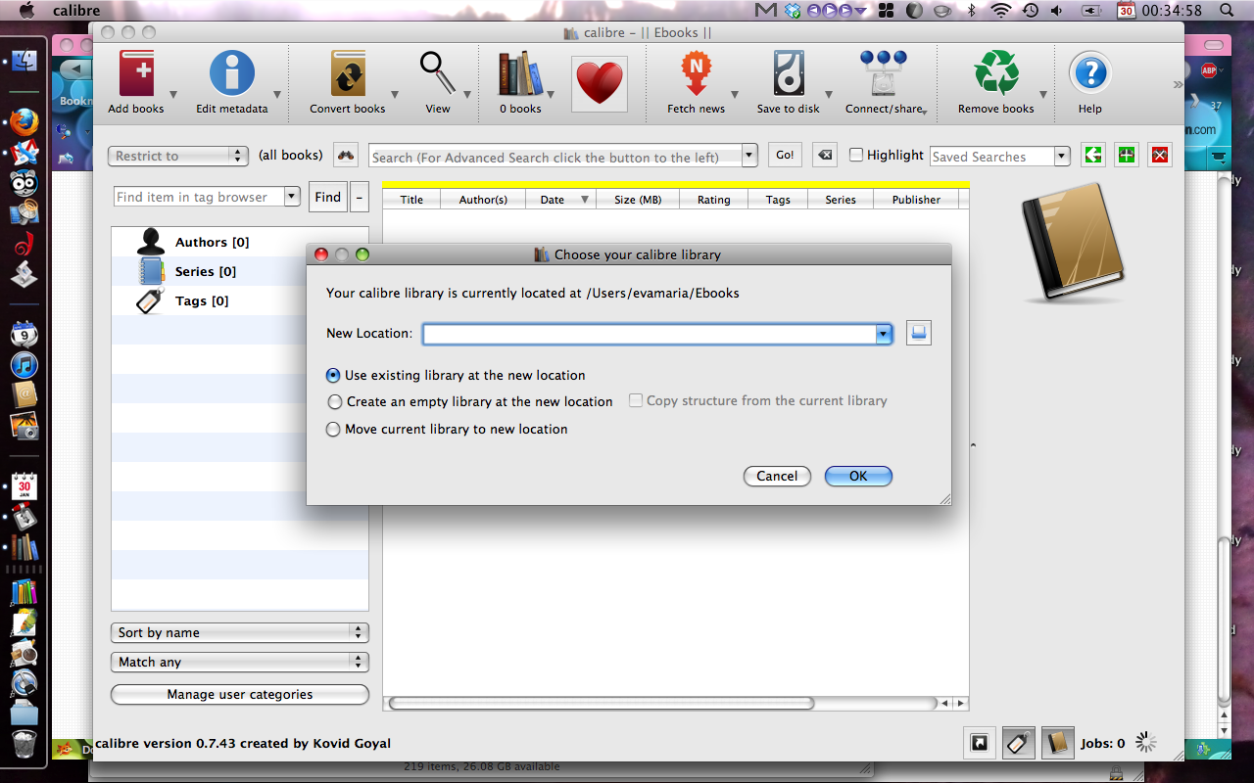This screenshot has height=783, width=1254.
Task: Select Use existing library at the new location
Action: click(x=334, y=375)
